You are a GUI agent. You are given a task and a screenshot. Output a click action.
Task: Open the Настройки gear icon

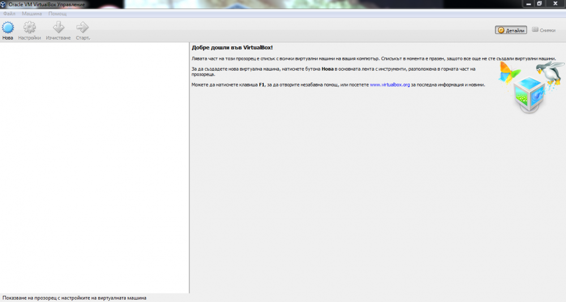pos(29,28)
